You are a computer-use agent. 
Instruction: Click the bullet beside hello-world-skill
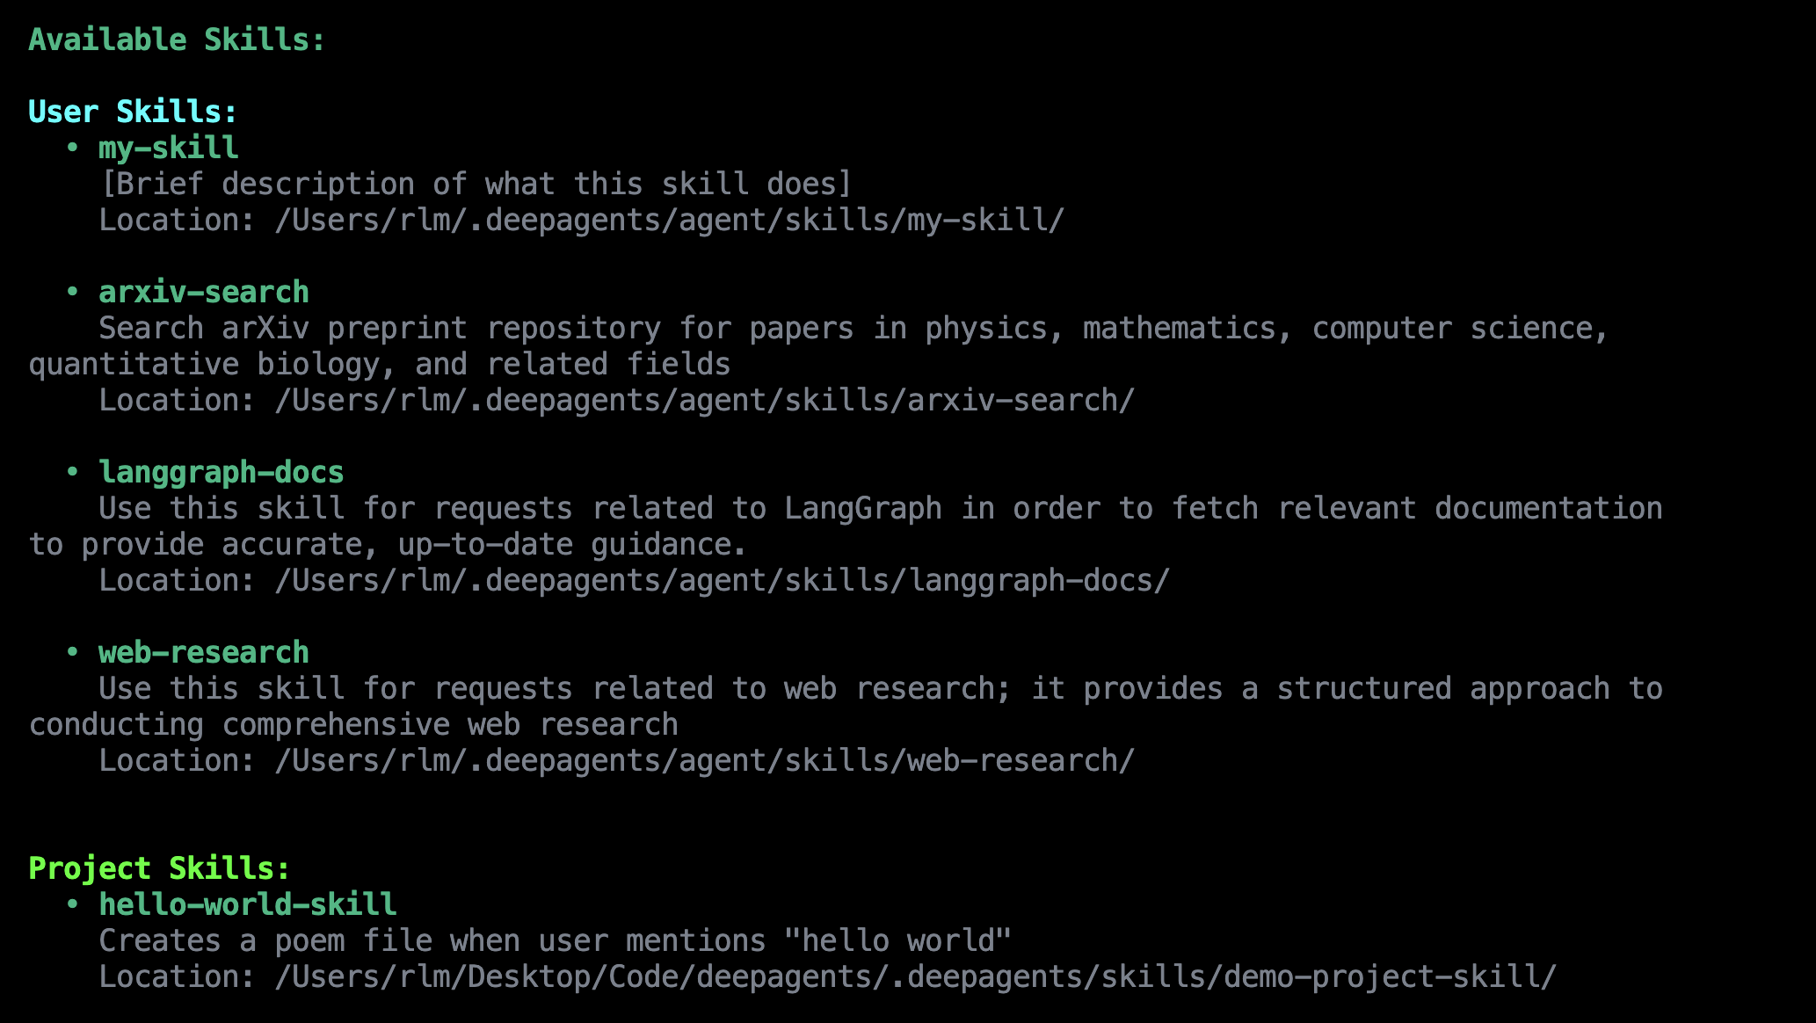pos(72,904)
